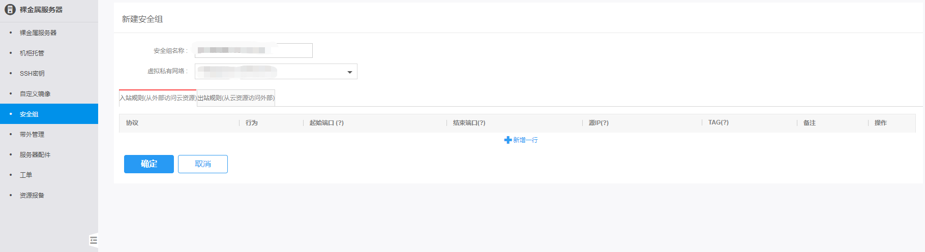Click the 取消 button
The image size is (925, 252).
[203, 164]
